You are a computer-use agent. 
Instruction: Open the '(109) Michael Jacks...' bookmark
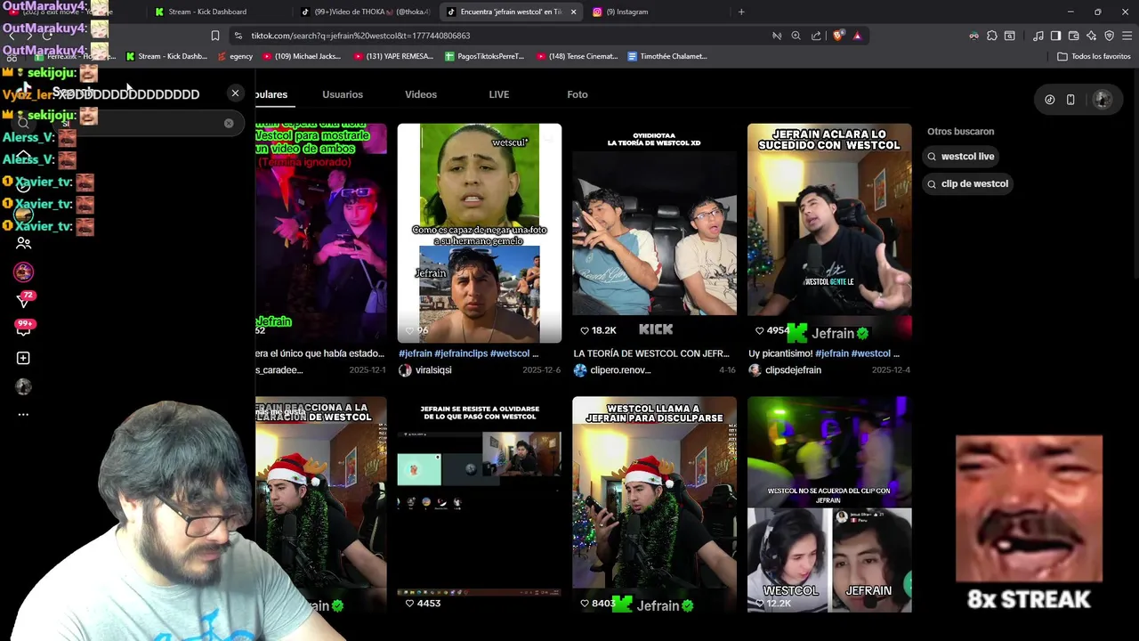click(x=301, y=56)
